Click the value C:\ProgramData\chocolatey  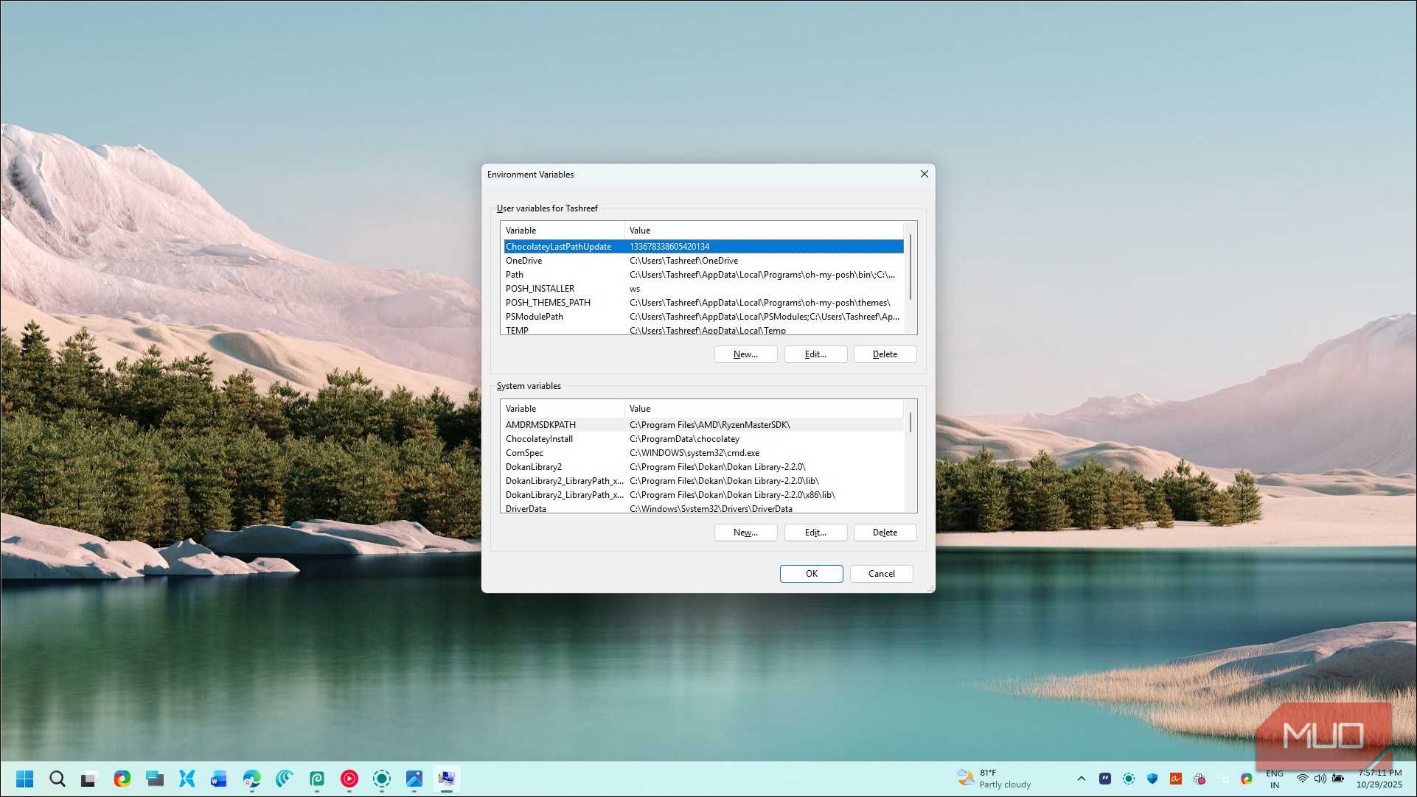(x=684, y=439)
